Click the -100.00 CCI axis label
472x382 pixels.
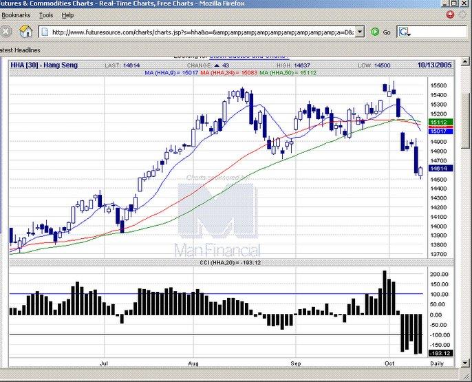[440, 335]
